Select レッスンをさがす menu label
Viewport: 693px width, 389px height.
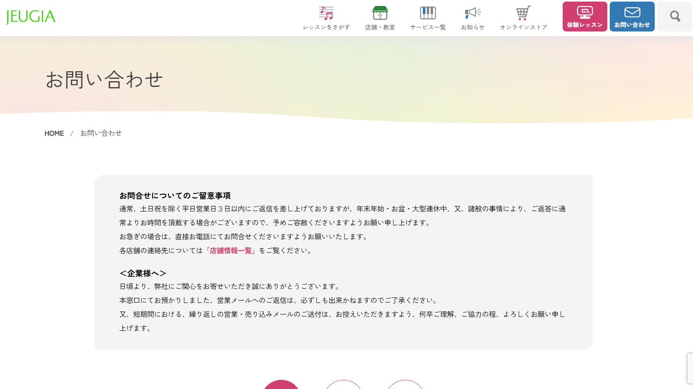(x=326, y=27)
